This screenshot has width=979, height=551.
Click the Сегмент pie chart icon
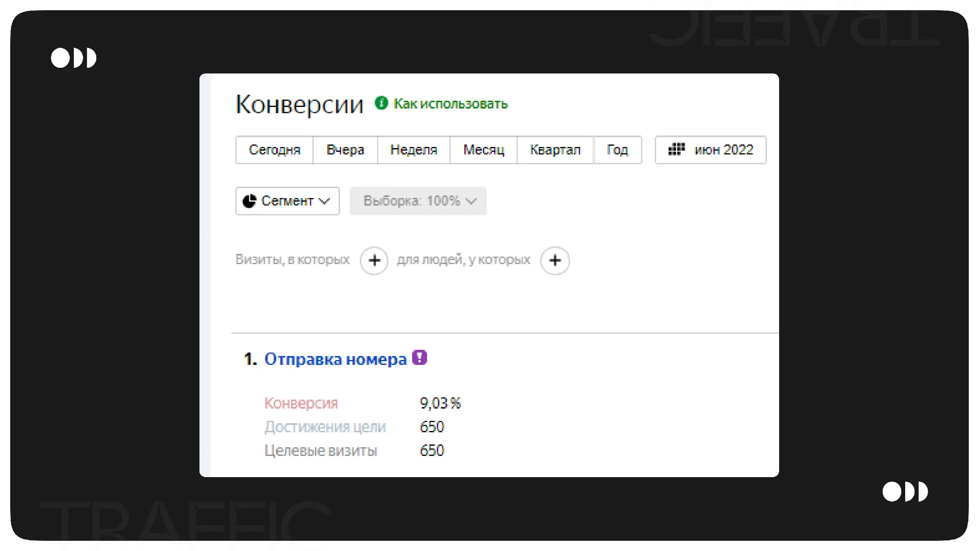(249, 201)
